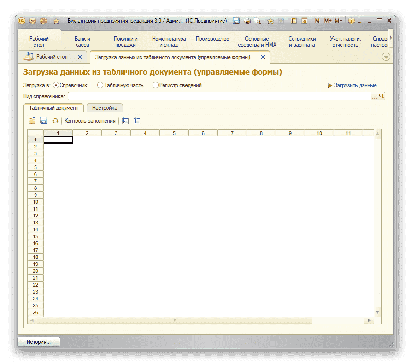Screen dimensions: 411x364
Task: Open a file in the spreadsheet toolbar
Action: [x=32, y=120]
